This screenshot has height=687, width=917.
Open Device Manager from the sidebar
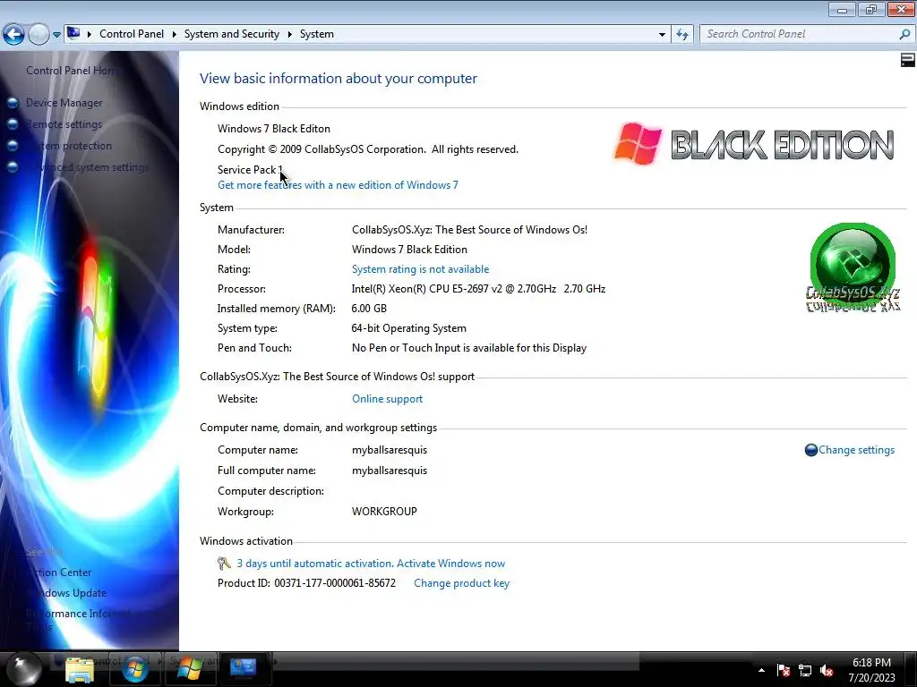pyautogui.click(x=64, y=103)
